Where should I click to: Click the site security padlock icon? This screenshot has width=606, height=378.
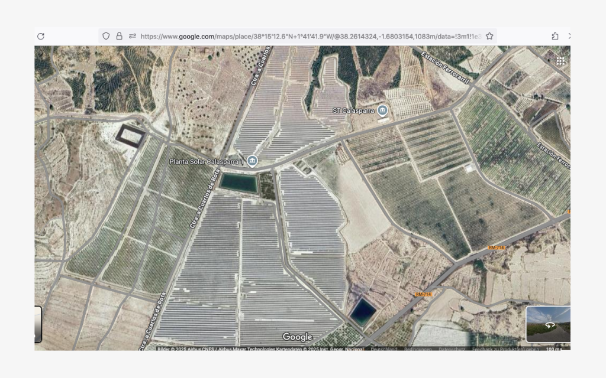point(119,36)
